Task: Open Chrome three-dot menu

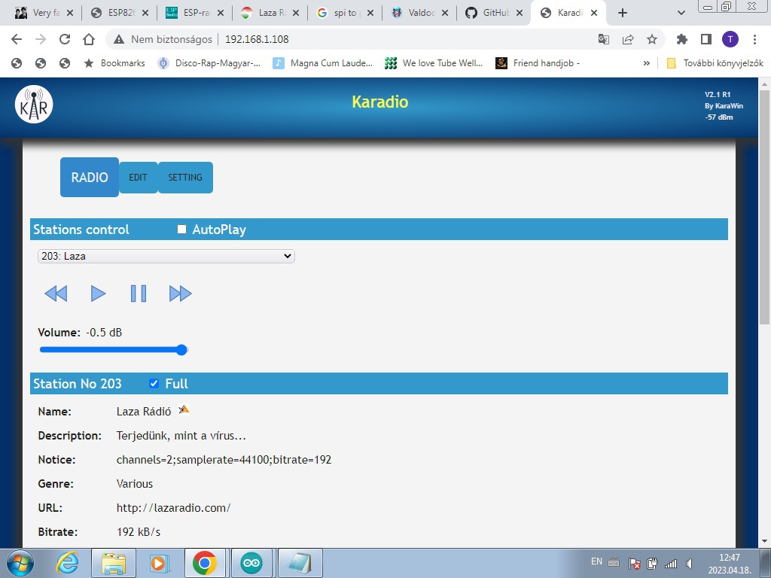Action: [754, 39]
